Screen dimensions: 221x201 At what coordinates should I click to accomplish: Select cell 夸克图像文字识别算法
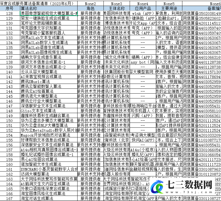pyautogui.click(x=49, y=28)
